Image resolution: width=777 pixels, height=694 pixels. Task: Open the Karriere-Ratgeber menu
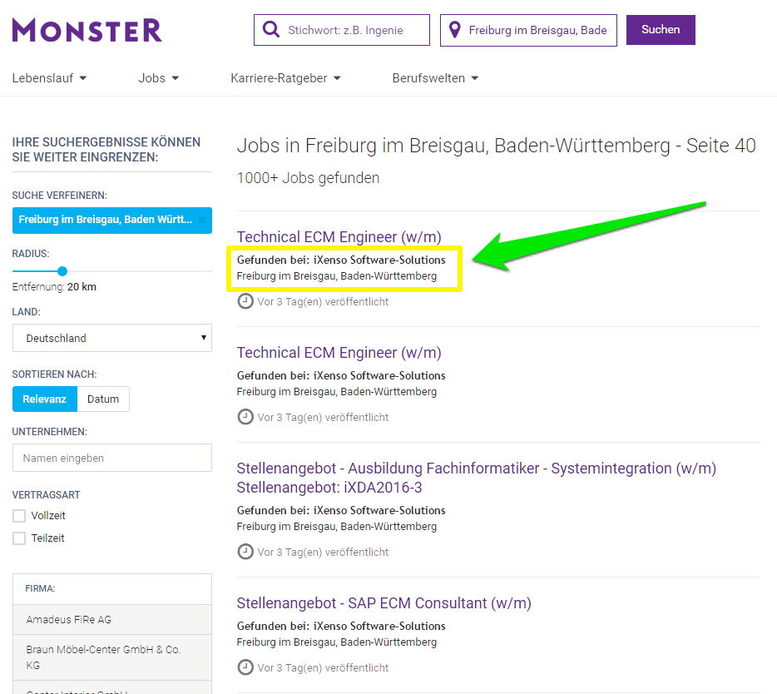click(285, 77)
